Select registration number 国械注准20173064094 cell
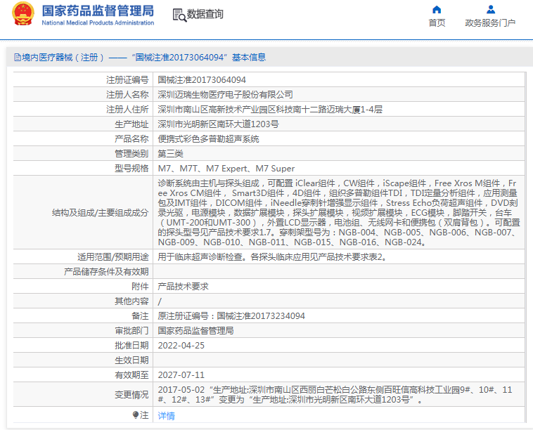Image resolution: width=533 pixels, height=430 pixels. [202, 80]
